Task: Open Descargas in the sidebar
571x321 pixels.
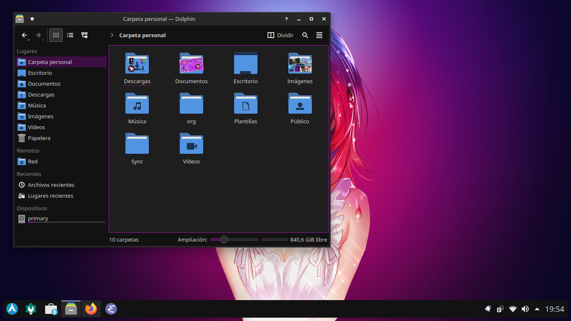Action: point(61,94)
